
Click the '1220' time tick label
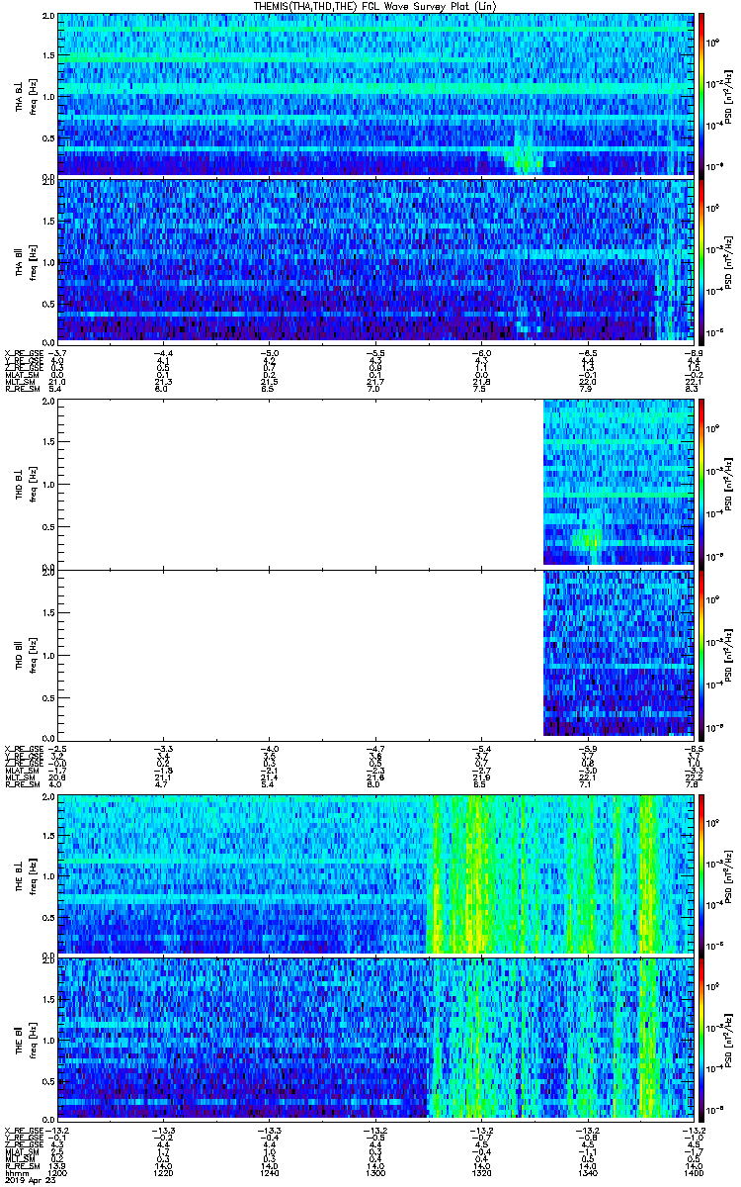(x=163, y=1171)
